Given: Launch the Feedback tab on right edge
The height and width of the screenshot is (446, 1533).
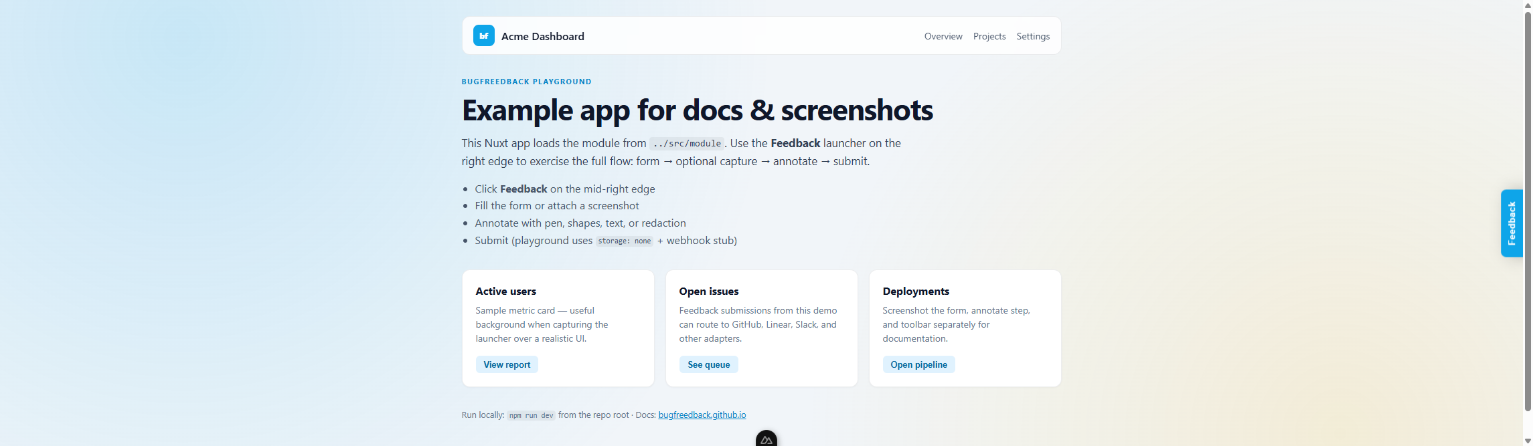Looking at the screenshot, I should (x=1511, y=223).
